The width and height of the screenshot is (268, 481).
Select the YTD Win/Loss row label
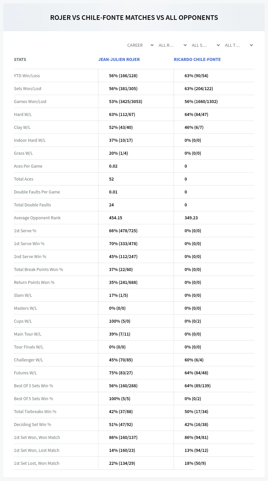coord(27,76)
